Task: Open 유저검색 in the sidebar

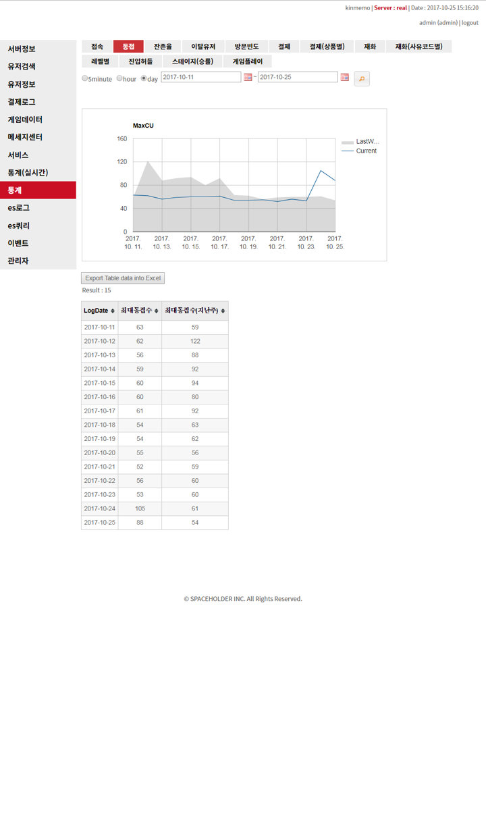Action: coord(22,67)
